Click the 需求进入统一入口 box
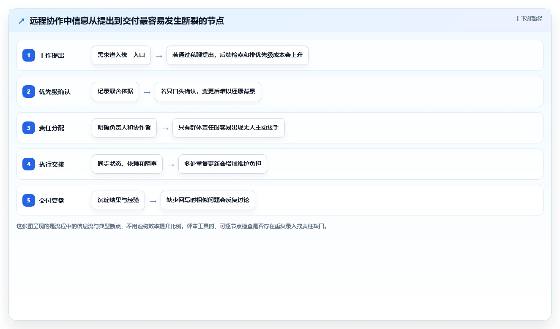 pos(121,55)
